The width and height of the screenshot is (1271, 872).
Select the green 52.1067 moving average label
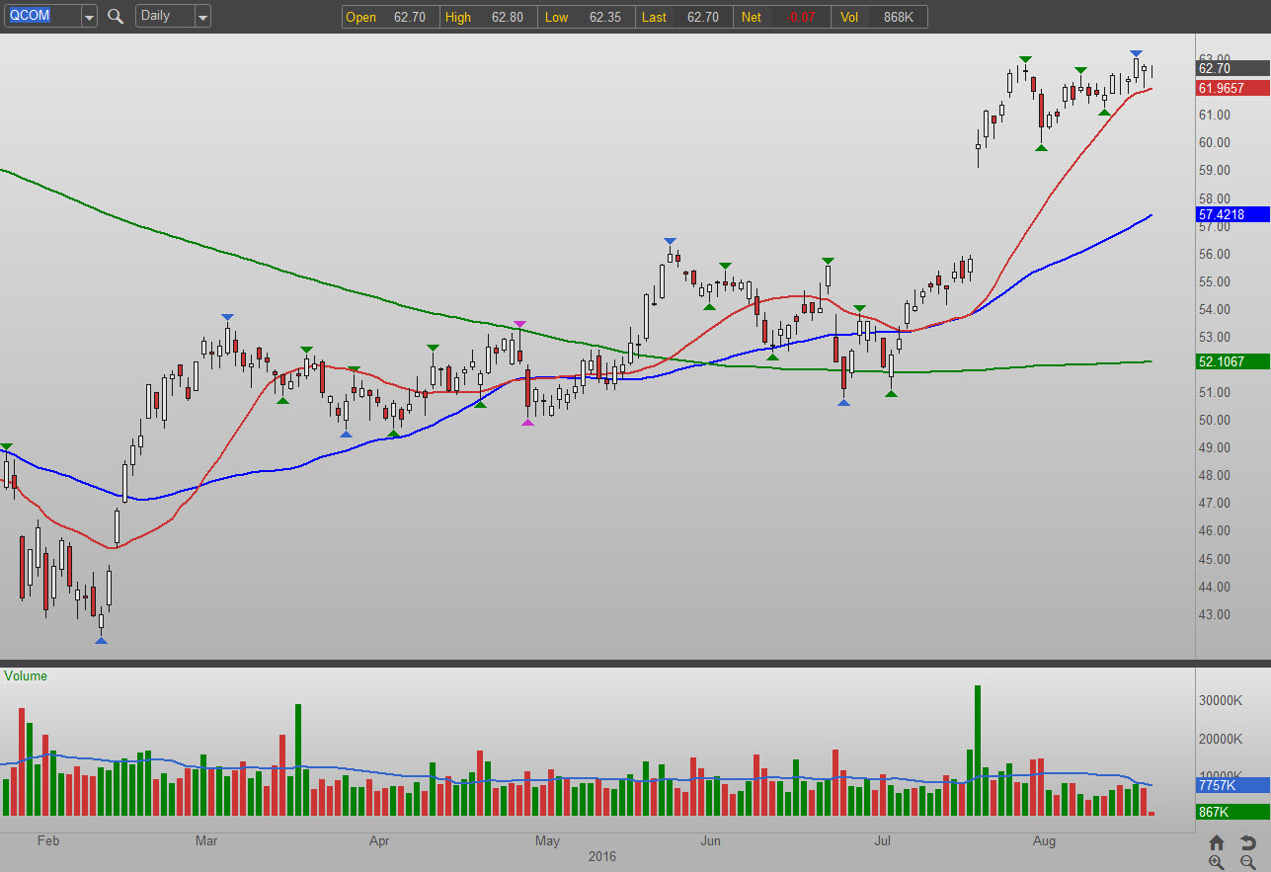[x=1231, y=361]
